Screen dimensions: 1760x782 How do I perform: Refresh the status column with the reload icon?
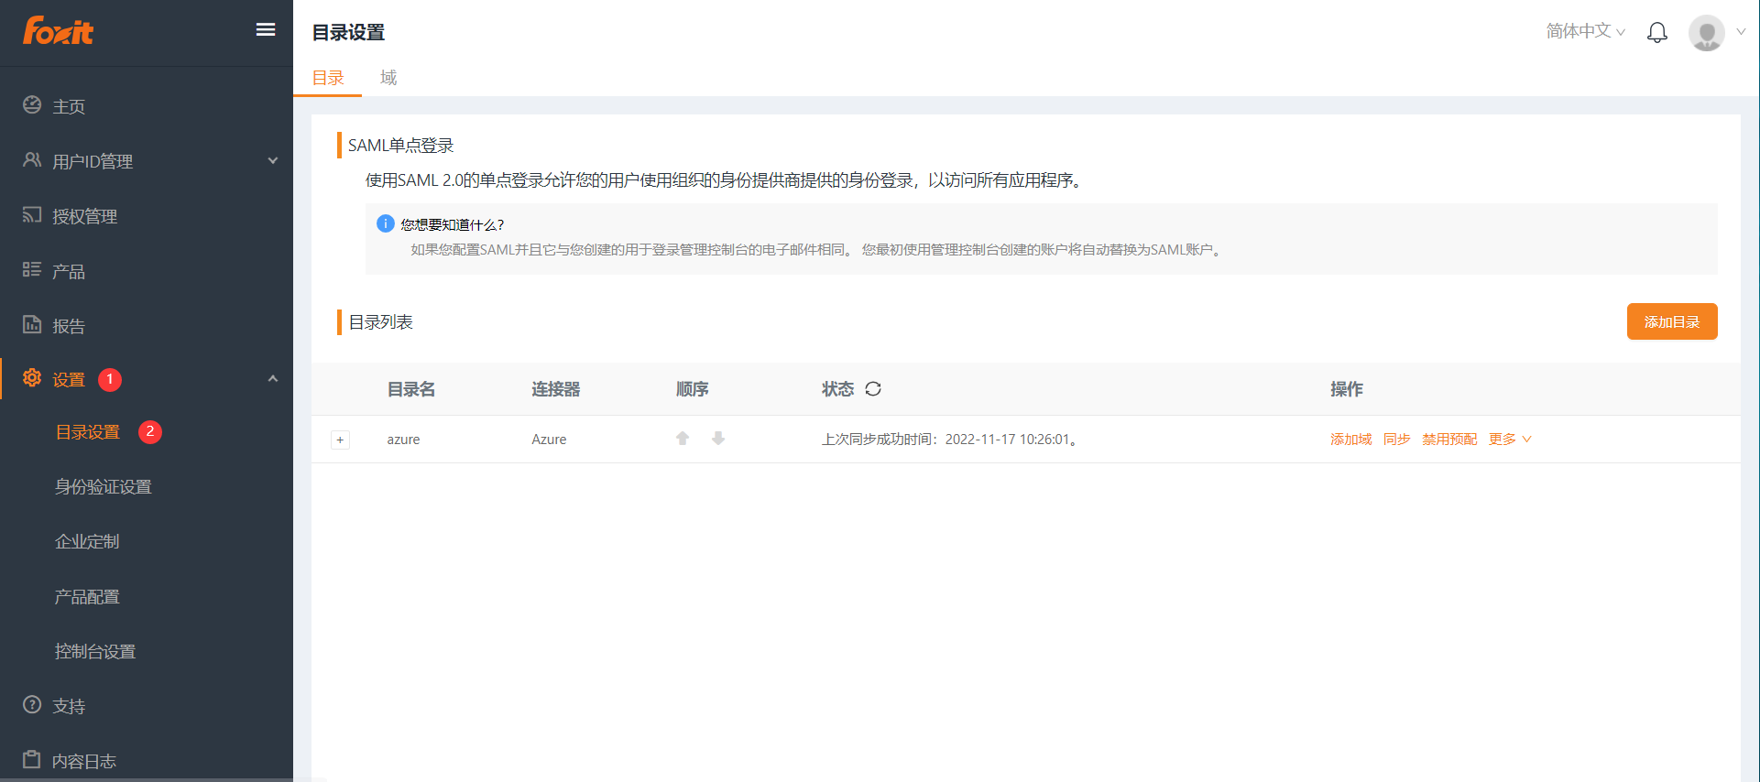873,389
